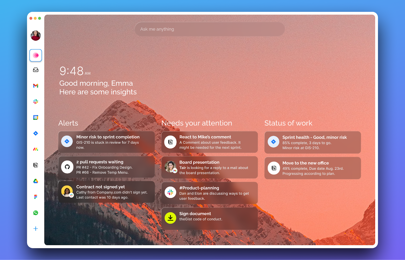Click the Alerts section heading

[68, 123]
